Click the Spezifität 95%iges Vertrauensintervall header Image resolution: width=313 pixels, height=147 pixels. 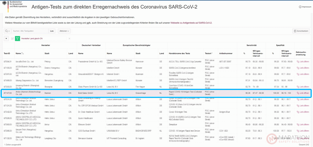point(286,54)
